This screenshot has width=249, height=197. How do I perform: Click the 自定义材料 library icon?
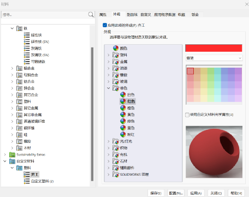point(12,161)
